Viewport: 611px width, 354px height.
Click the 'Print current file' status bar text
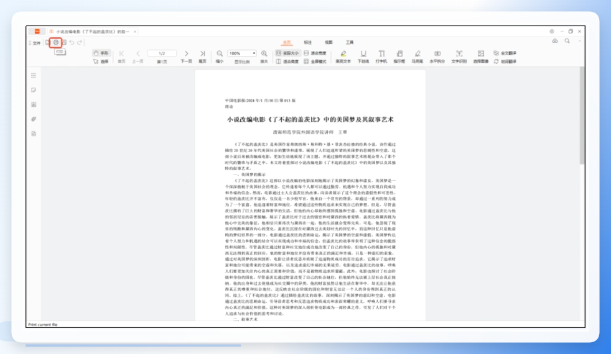[x=43, y=324]
